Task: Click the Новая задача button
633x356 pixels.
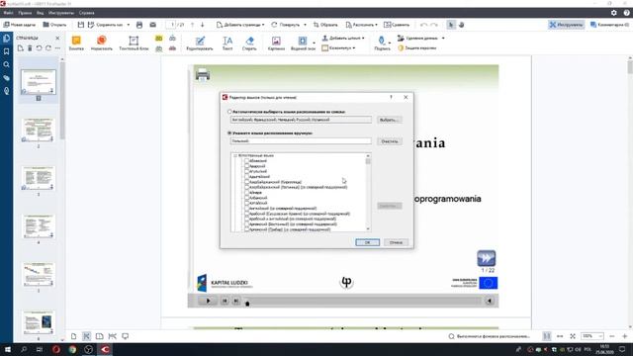Action: pos(20,25)
